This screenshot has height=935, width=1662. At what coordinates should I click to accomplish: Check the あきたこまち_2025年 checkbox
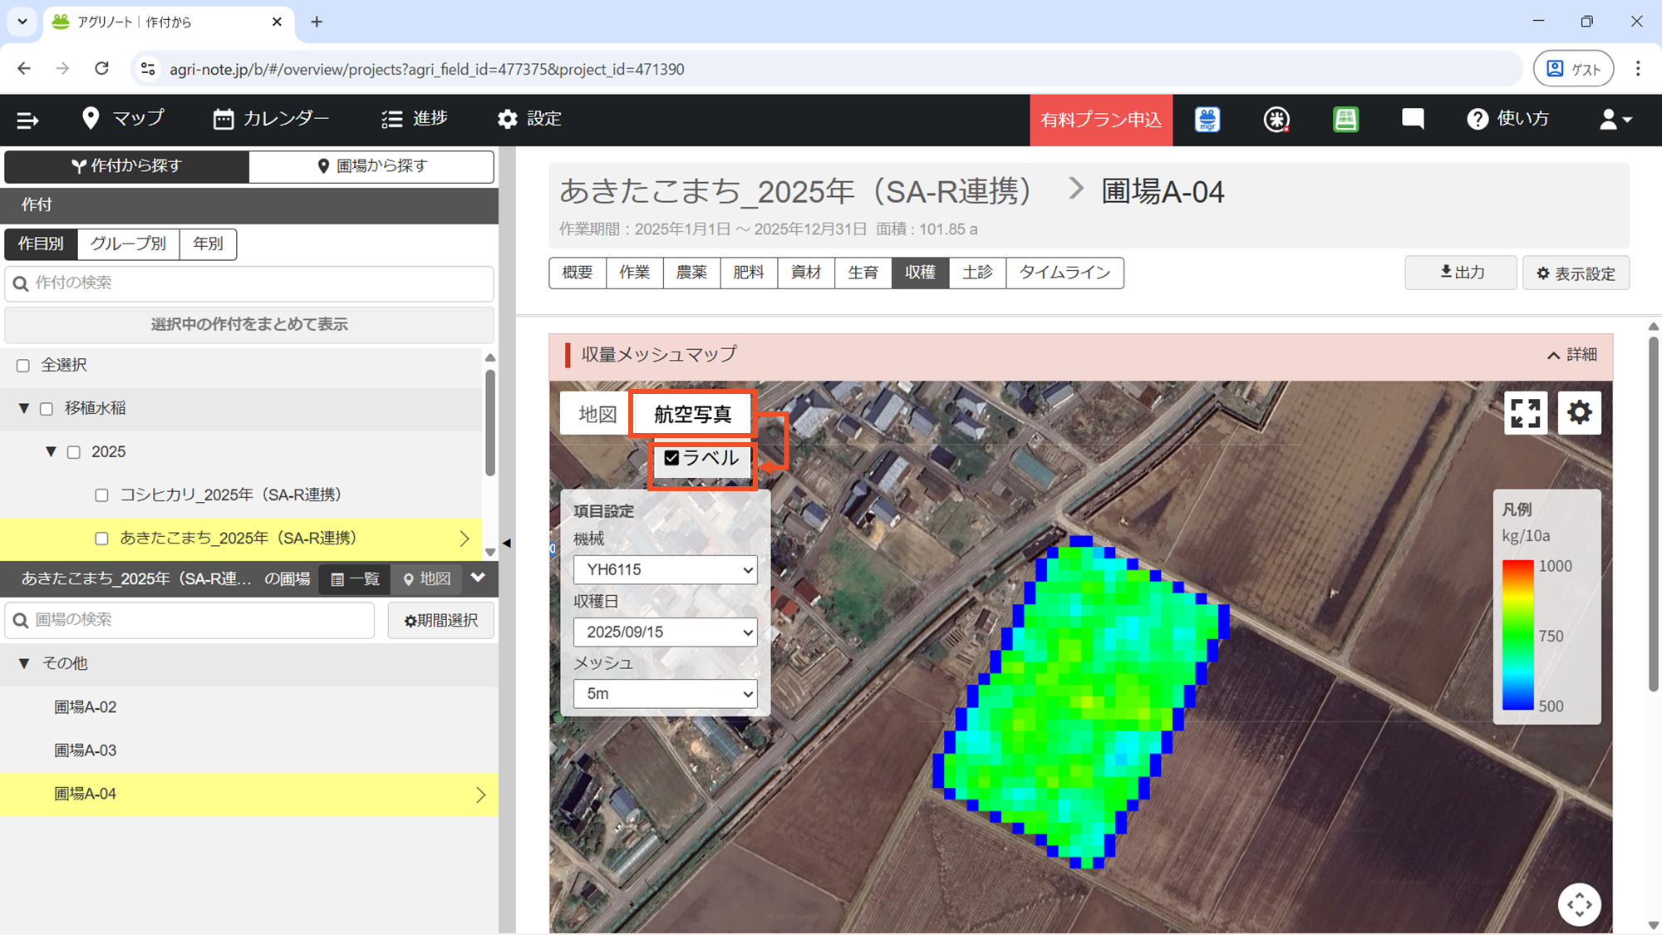click(101, 539)
